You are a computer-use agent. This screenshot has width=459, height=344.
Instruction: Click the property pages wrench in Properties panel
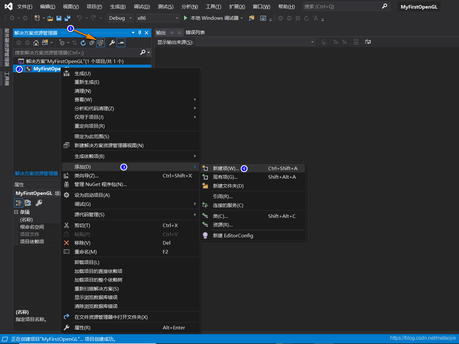pyautogui.click(x=39, y=203)
